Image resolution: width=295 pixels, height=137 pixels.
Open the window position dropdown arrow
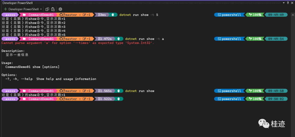pyautogui.click(x=284, y=2)
